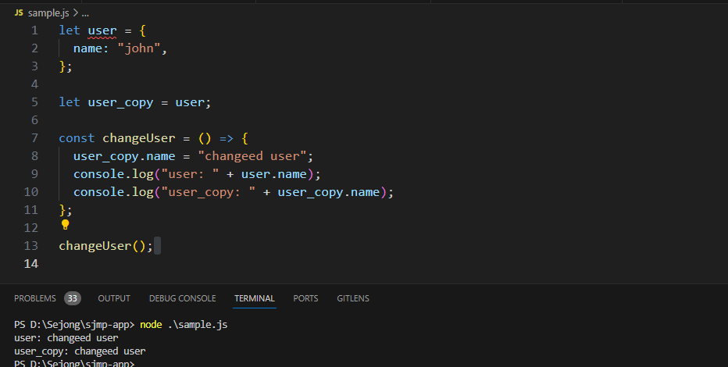Click the "john" string on line 2
The image size is (728, 367).
point(139,48)
